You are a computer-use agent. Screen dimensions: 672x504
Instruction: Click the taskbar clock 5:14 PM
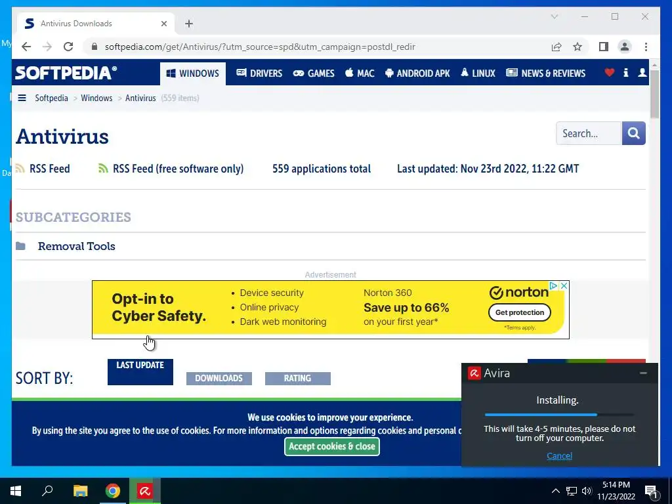(x=616, y=485)
